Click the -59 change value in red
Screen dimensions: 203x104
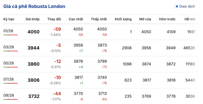pyautogui.click(x=56, y=29)
